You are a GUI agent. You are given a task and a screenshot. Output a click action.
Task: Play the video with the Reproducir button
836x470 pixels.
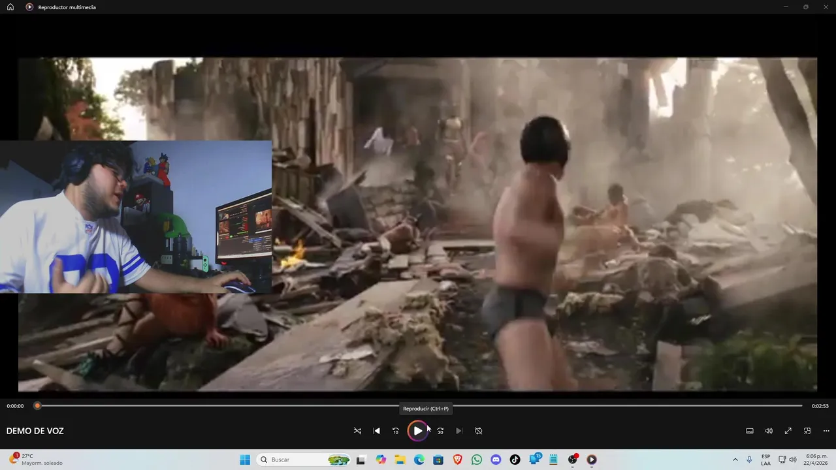coord(417,431)
